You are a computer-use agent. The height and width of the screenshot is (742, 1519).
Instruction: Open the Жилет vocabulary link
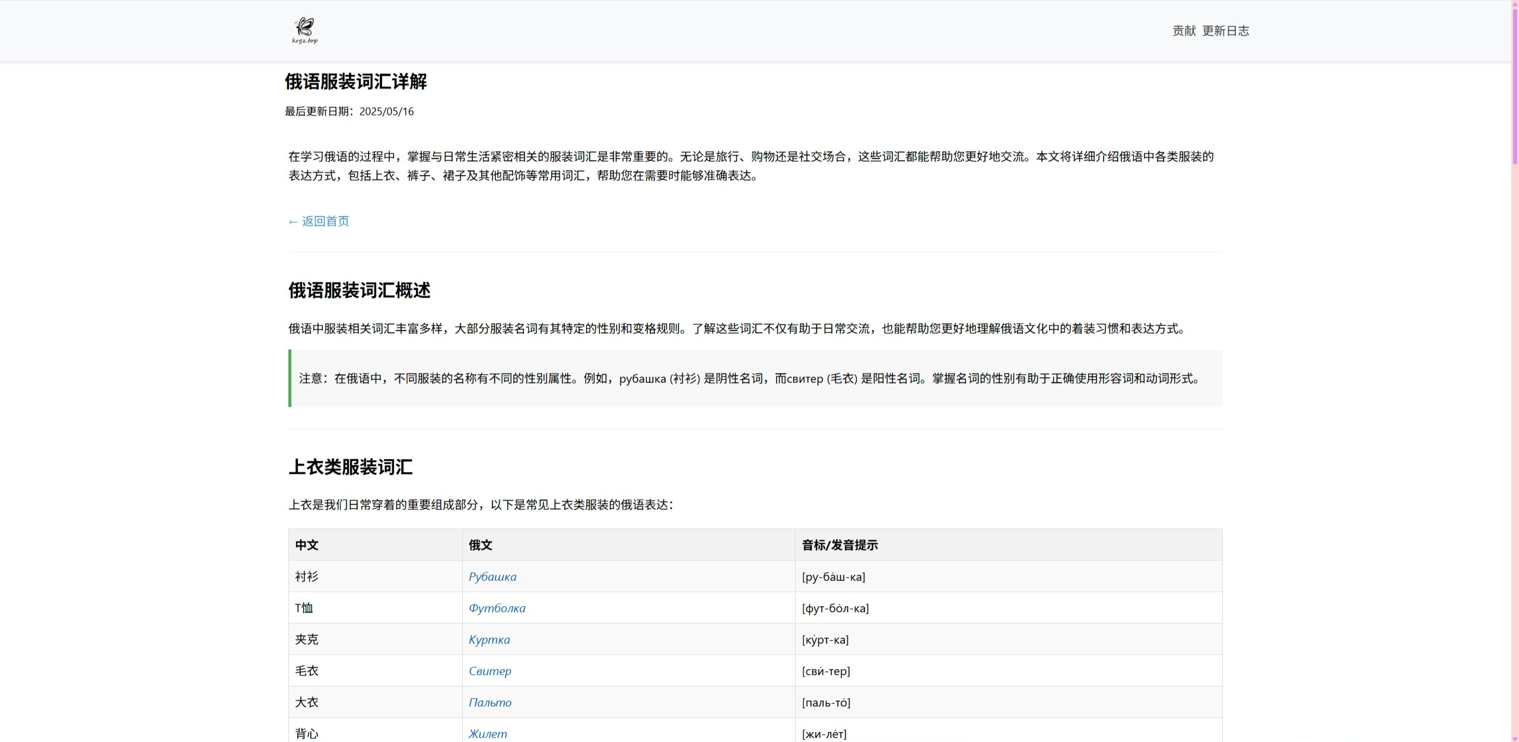coord(488,733)
